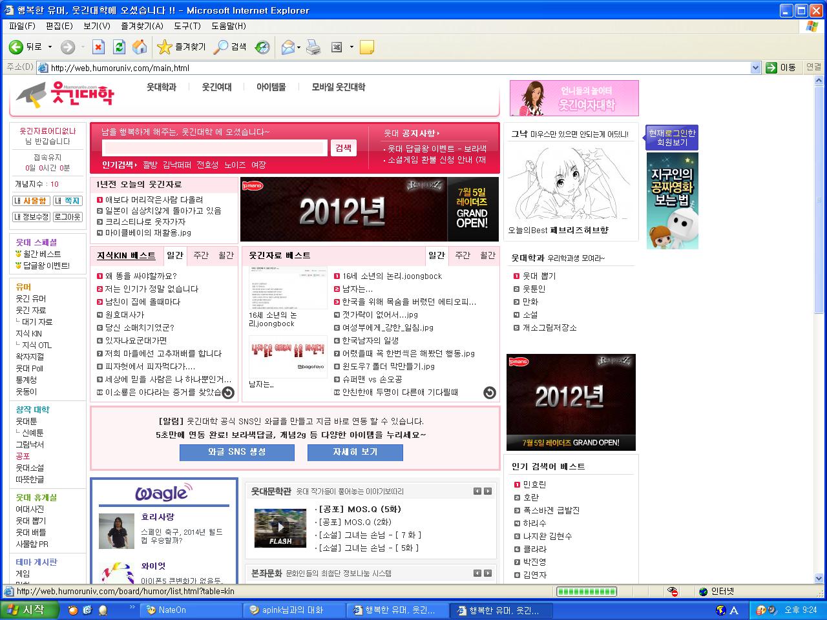This screenshot has width=827, height=620.
Task: Click the right arrow in 본좌문화 header
Action: [x=488, y=573]
